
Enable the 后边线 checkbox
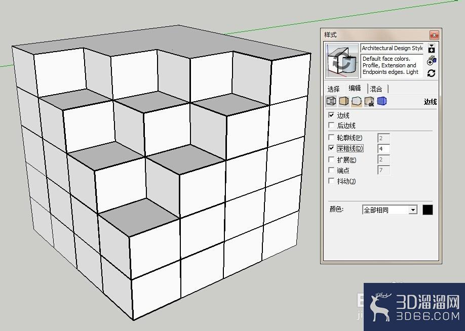tap(332, 125)
